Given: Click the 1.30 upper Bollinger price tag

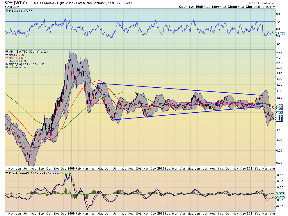Looking at the screenshot, I should pos(279,113).
